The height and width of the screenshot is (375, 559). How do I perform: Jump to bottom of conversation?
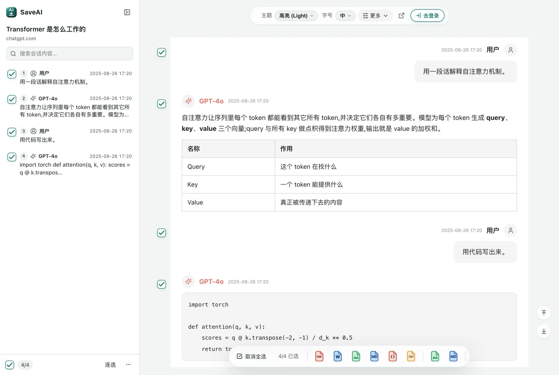(544, 331)
